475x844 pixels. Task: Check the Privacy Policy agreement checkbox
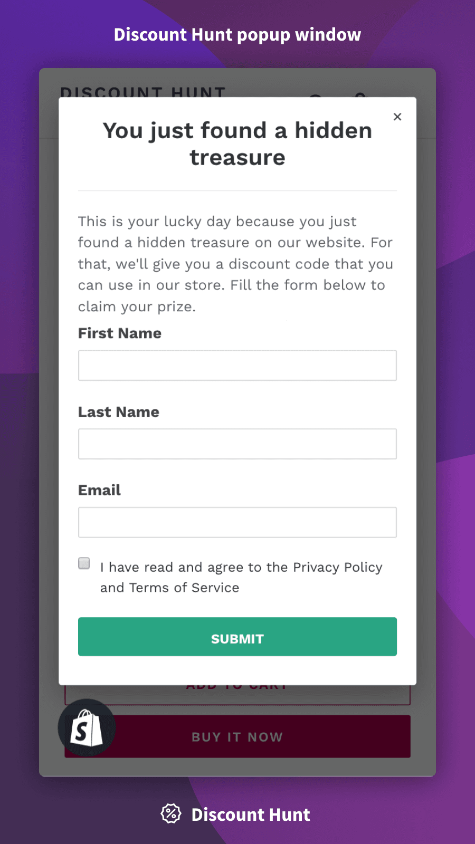point(84,563)
